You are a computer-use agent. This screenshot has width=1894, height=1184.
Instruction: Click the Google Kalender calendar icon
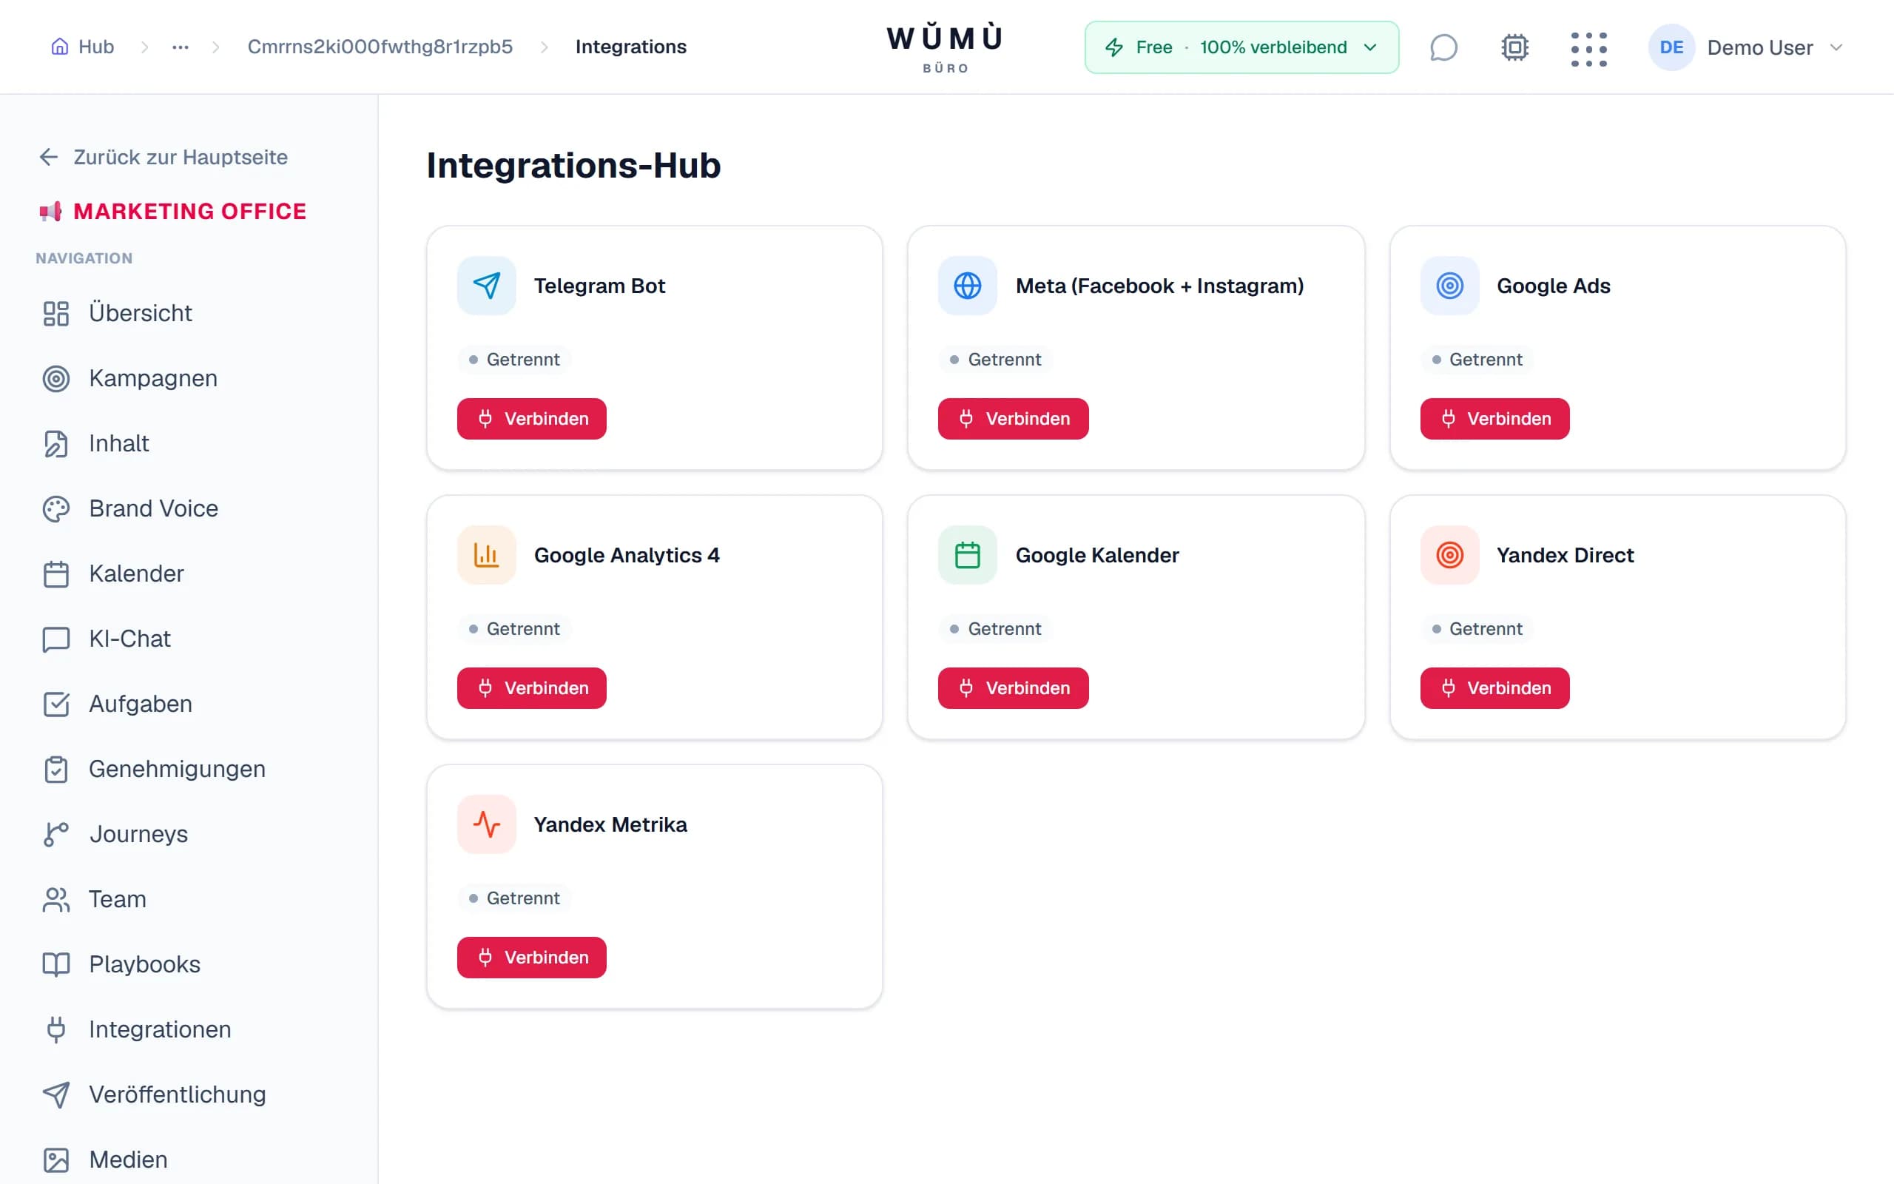(x=968, y=555)
